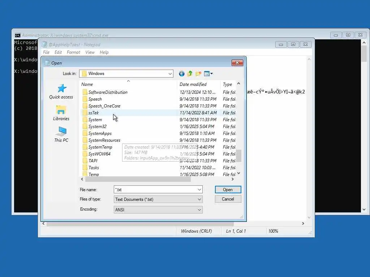Expand the File name dropdown arrow

coord(199,190)
